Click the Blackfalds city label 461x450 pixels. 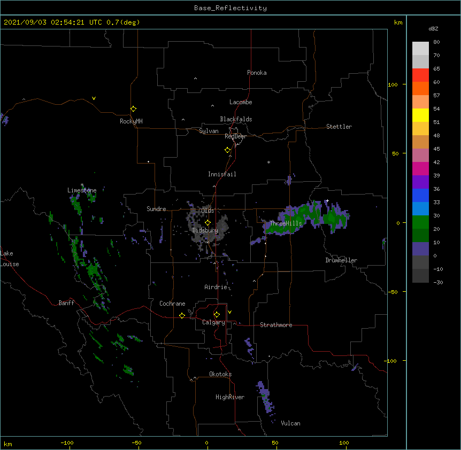pyautogui.click(x=236, y=119)
